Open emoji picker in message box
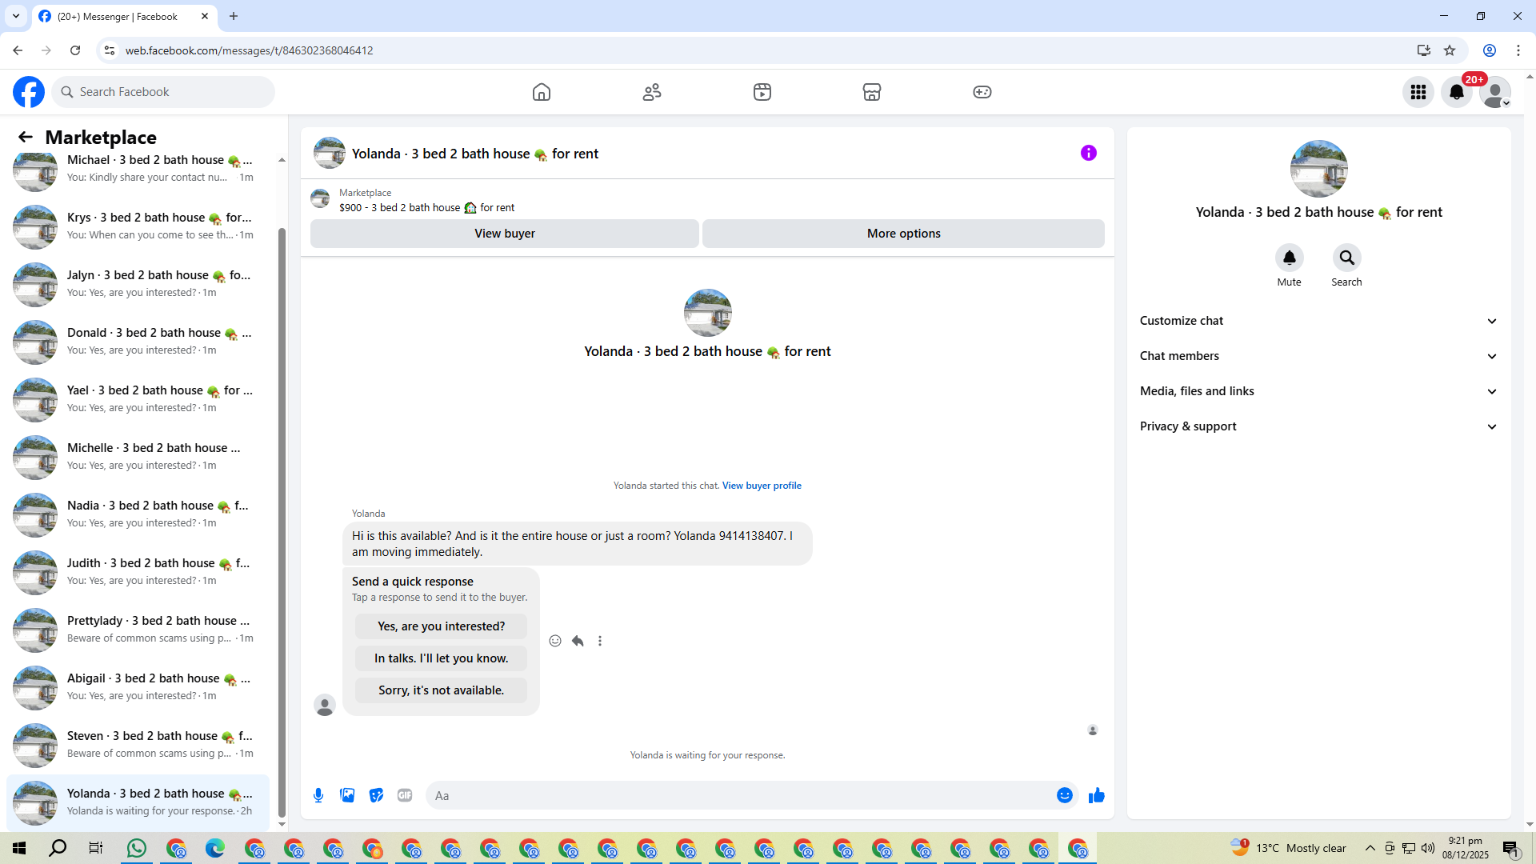This screenshot has height=864, width=1536. point(1065,795)
